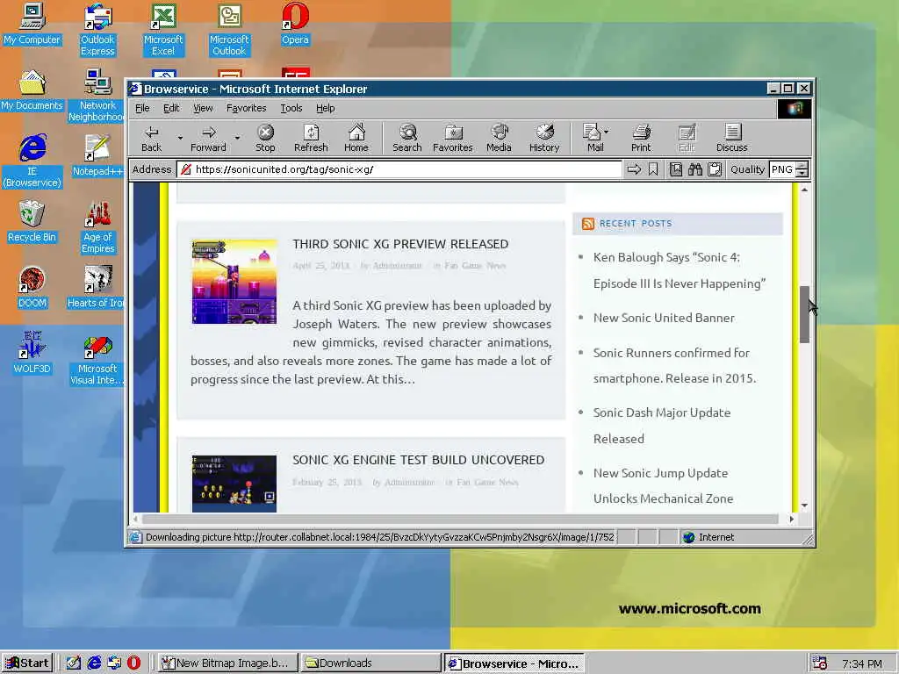Show the browsing History pane
The height and width of the screenshot is (674, 899).
[x=544, y=138]
